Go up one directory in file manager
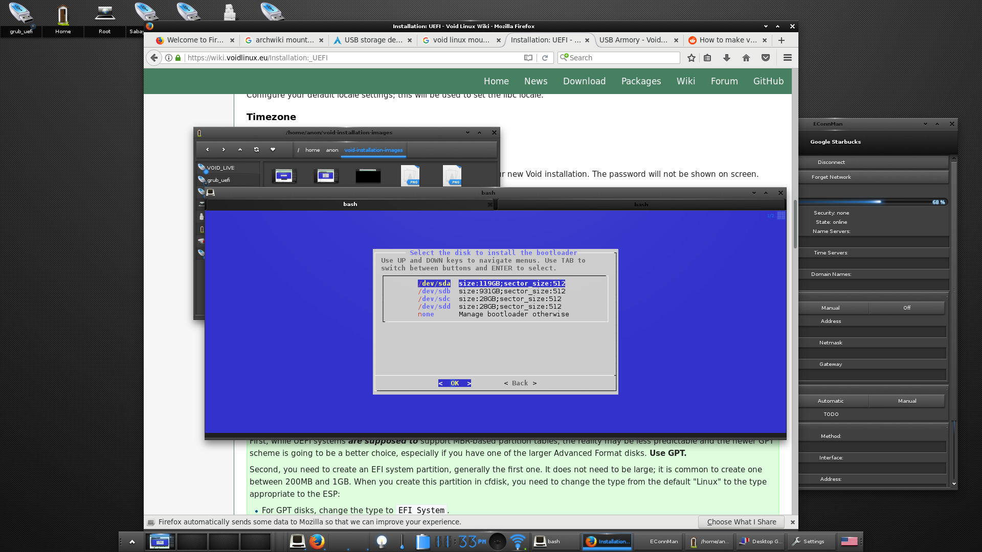982x552 pixels. (240, 150)
